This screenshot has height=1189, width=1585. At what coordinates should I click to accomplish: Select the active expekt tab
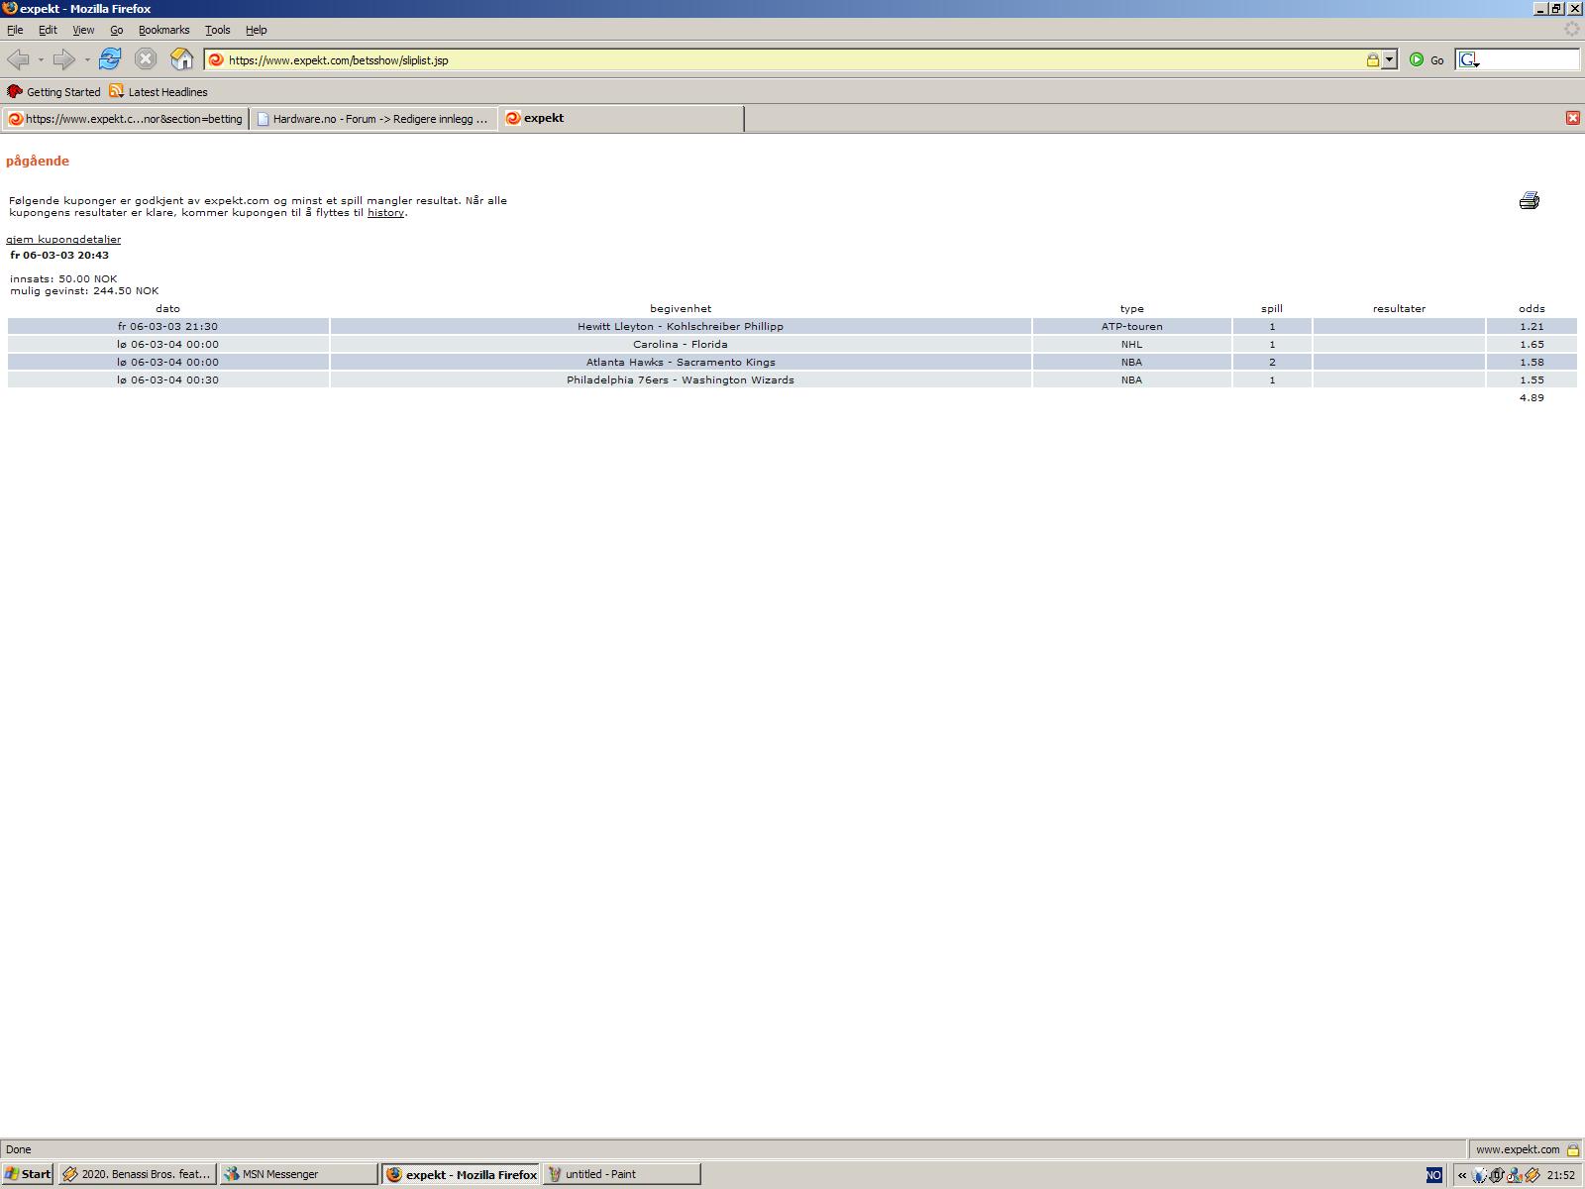[621, 119]
